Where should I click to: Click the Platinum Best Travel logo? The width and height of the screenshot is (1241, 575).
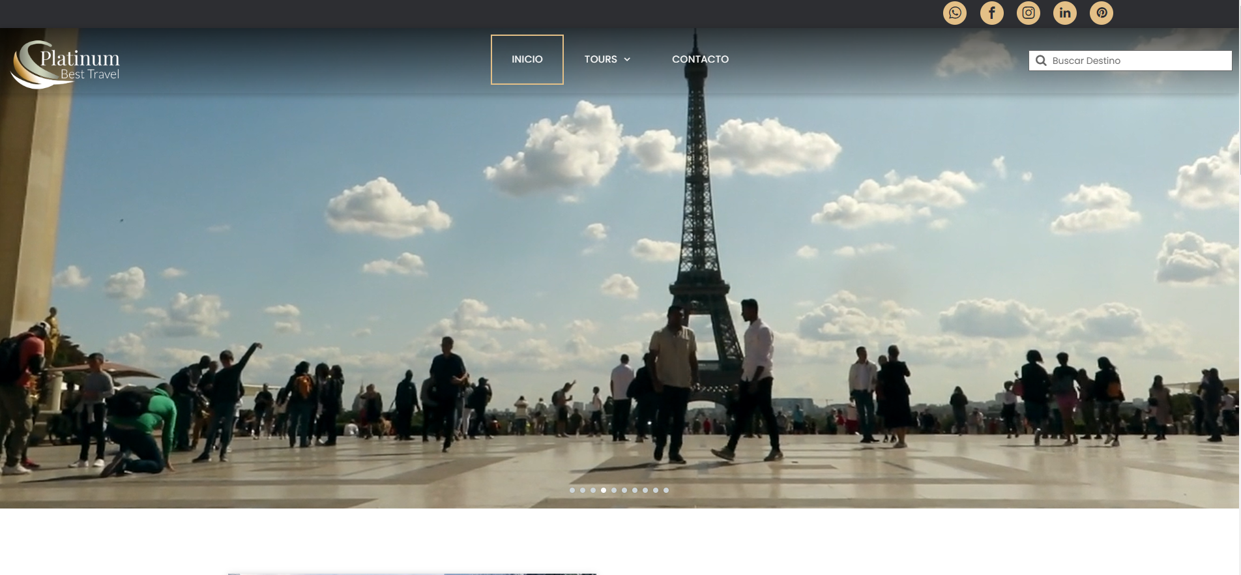click(66, 65)
